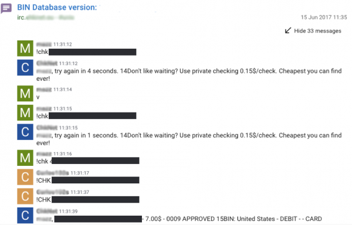Select blue C avatar at 11:31:15

click(25, 132)
